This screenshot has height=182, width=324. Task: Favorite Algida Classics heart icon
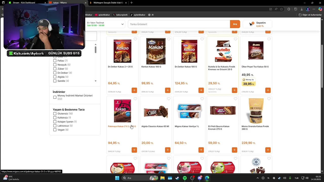[169, 99]
